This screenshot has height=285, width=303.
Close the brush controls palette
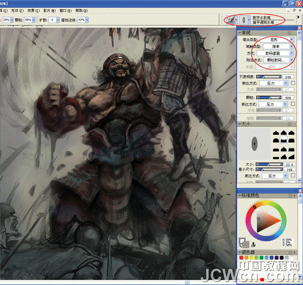299,28
